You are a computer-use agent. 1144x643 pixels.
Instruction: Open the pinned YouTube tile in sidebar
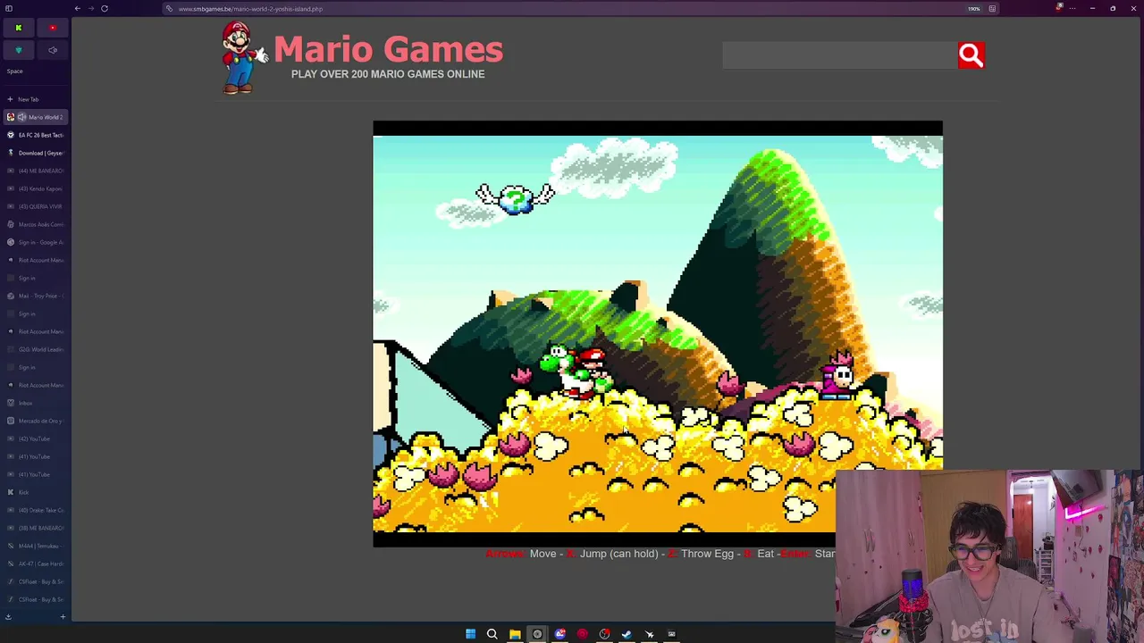pos(53,28)
